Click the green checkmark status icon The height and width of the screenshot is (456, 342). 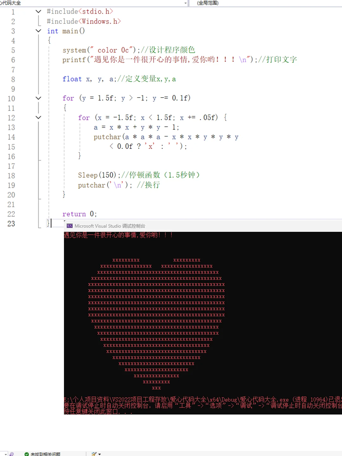27,454
